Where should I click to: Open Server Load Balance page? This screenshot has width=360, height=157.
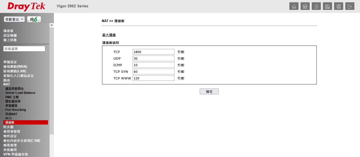pos(20,93)
